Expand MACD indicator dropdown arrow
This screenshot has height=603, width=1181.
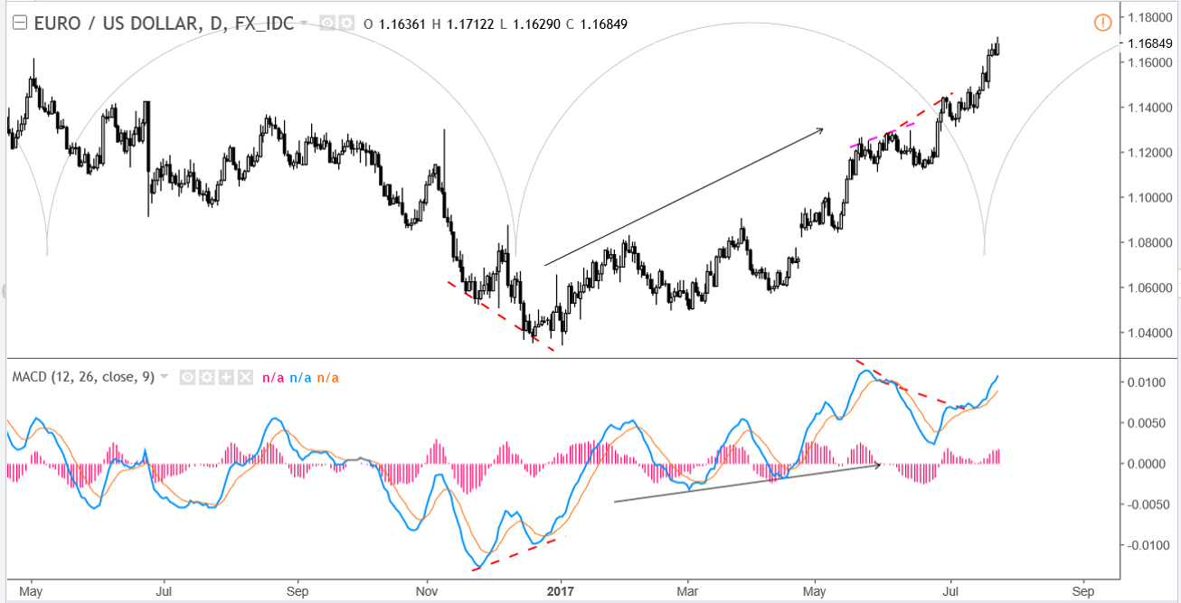coord(164,377)
